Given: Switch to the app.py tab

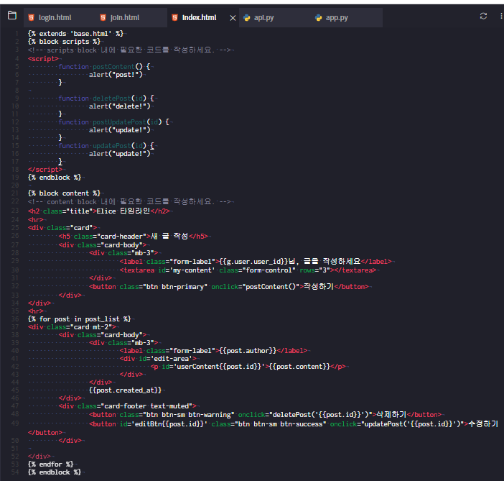Looking at the screenshot, I should coord(337,18).
